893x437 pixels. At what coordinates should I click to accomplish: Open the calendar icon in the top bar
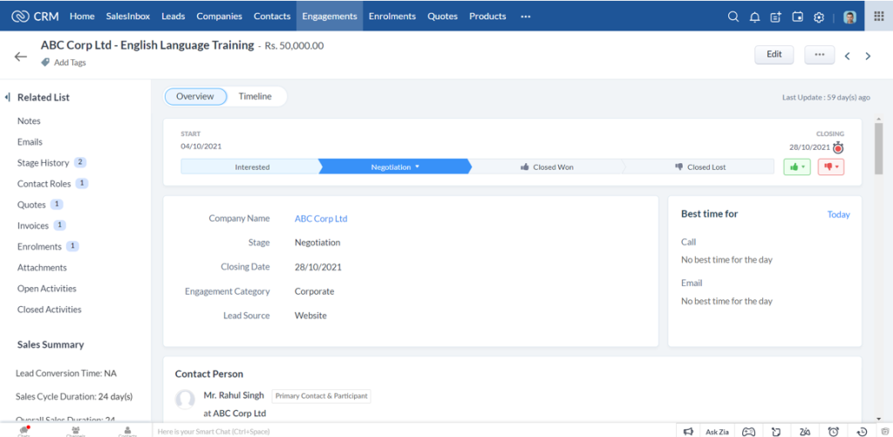pos(797,17)
